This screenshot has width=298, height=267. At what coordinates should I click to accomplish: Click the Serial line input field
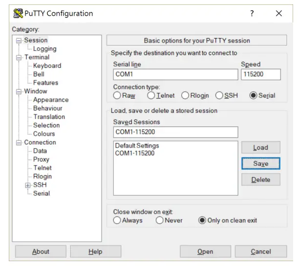(175, 74)
